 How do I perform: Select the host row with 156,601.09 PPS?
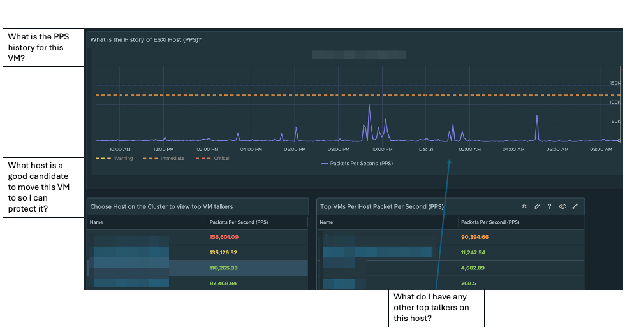tap(196, 238)
